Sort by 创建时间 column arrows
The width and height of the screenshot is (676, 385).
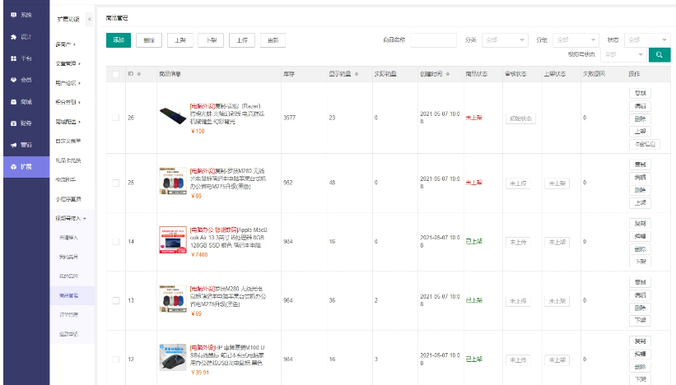447,74
